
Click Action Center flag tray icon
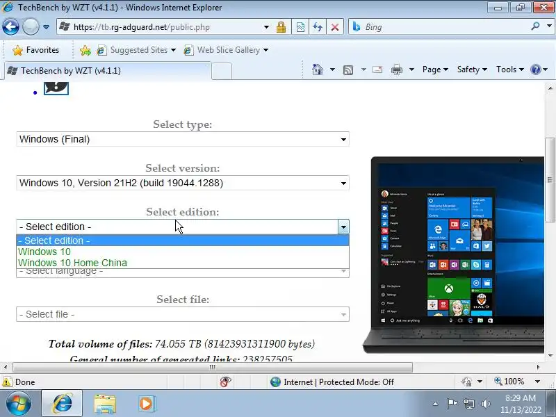452,404
